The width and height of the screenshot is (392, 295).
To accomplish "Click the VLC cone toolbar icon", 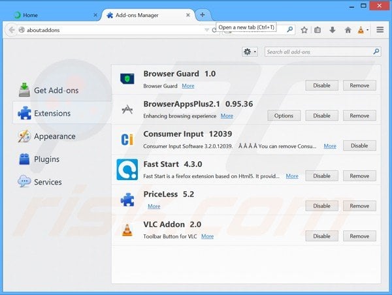I will pos(361,30).
